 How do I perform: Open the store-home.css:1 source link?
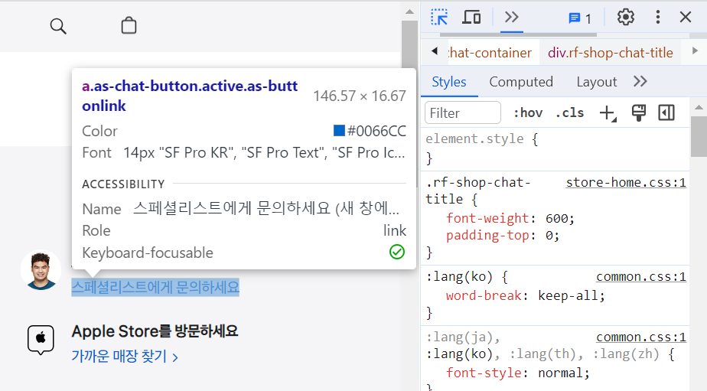[626, 182]
